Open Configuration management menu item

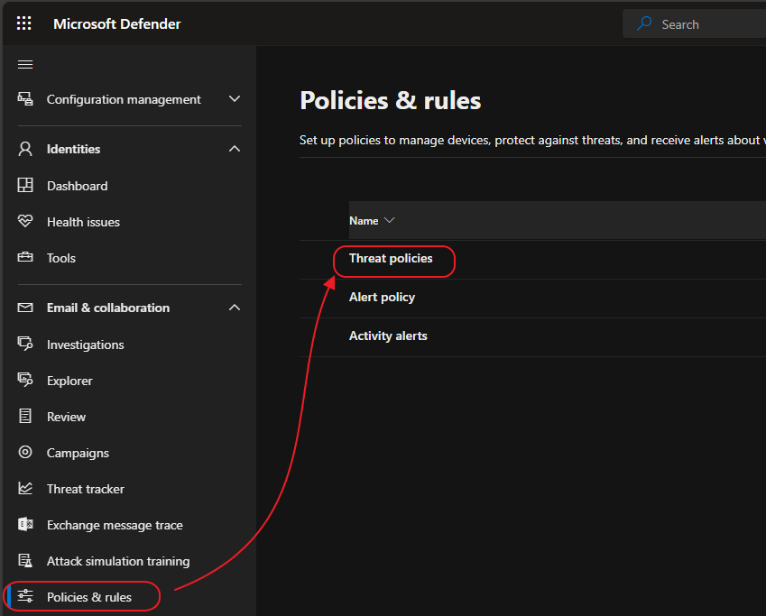click(x=124, y=99)
